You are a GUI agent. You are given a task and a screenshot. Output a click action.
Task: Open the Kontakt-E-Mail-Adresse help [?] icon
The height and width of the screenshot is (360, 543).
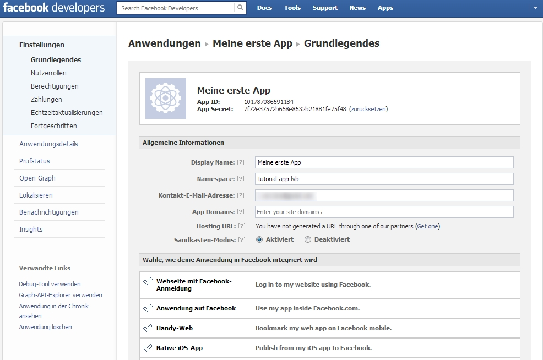coord(241,195)
